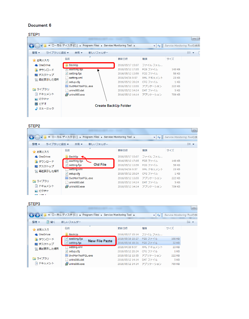Image resolution: width=249 pixels, height=319 pixels.
Task: Click the Forward arrow in STEP3 window
Action: (37, 215)
